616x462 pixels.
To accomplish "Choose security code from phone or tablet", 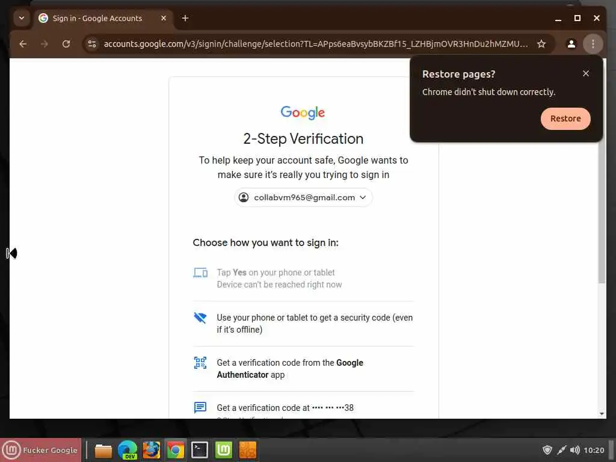I will click(x=303, y=324).
